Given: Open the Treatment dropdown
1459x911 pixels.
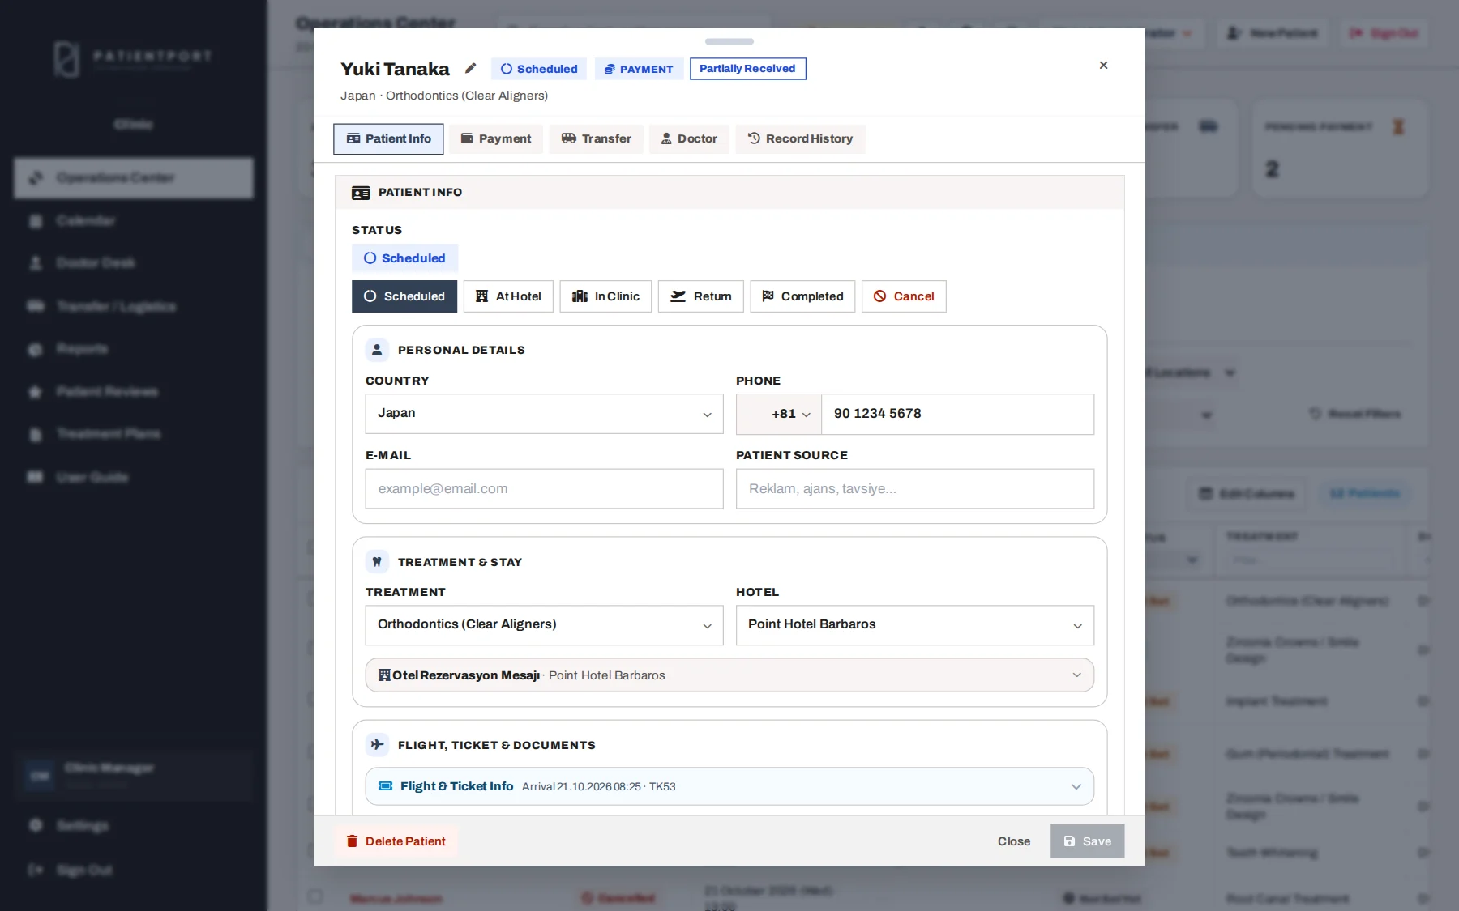Looking at the screenshot, I should coord(544,625).
